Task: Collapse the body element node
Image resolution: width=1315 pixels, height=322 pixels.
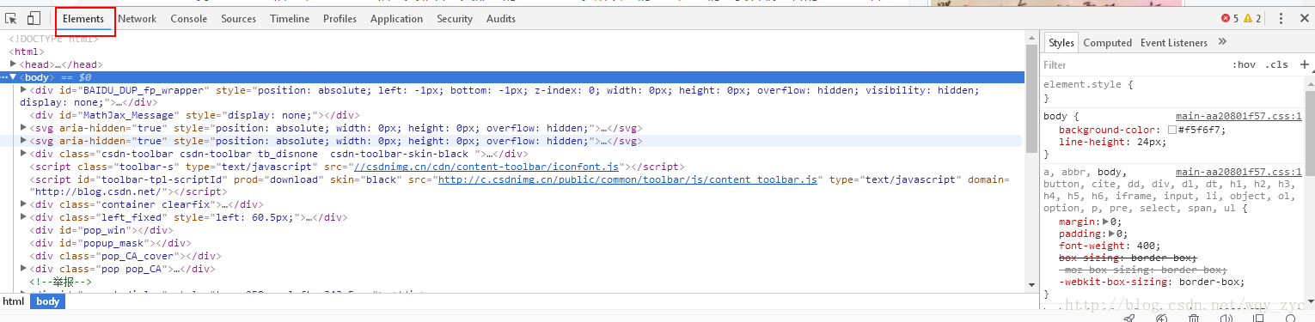Action: tap(13, 77)
